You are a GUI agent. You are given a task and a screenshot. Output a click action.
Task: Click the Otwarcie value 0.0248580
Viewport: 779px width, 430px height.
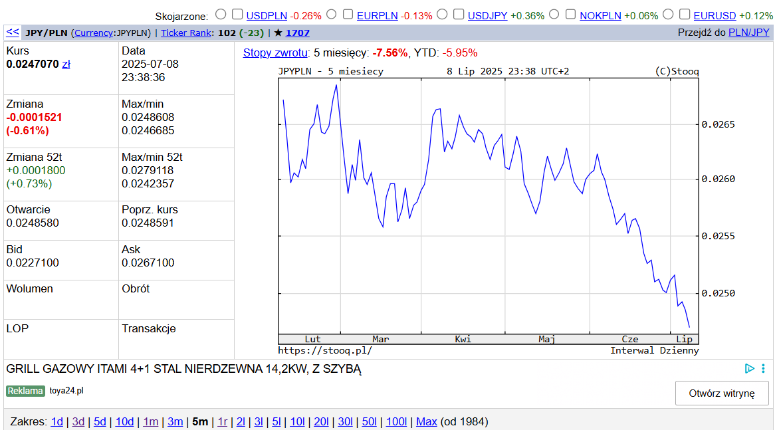point(33,223)
